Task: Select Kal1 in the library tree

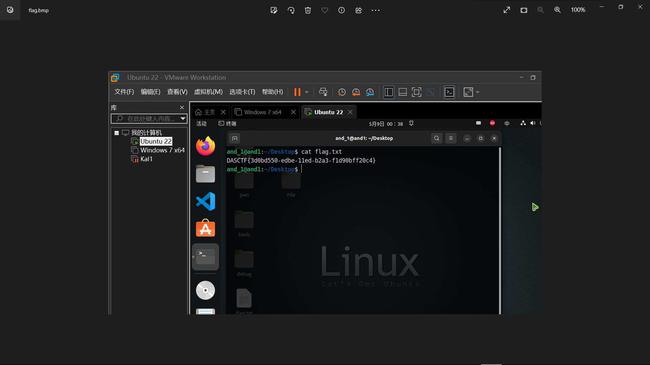Action: [146, 159]
